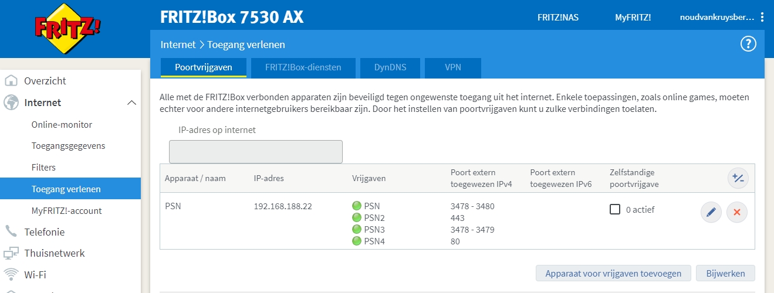Select the VPN tab
The image size is (774, 293).
coord(452,67)
